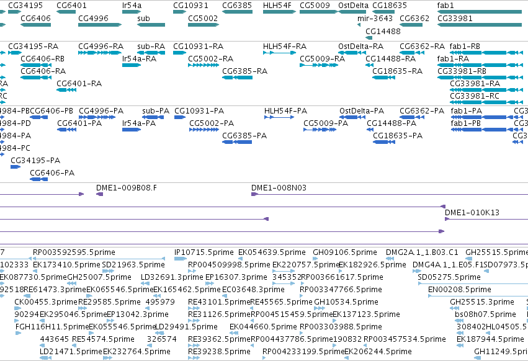528x361 pixels.
Task: Click the CG33981-RA transcript
Action: (486, 90)
